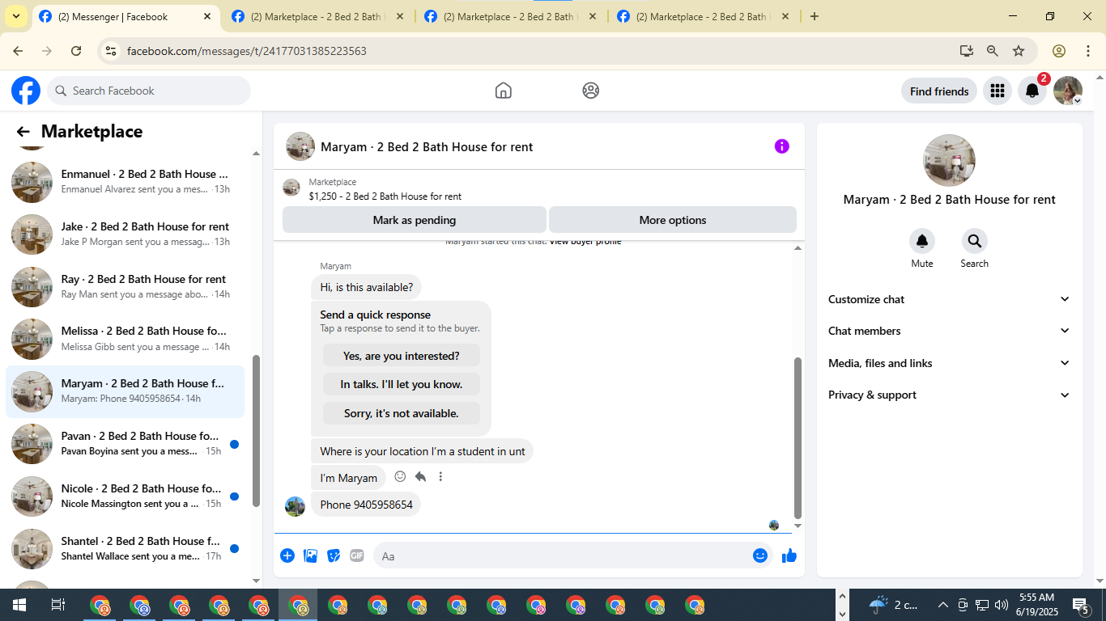This screenshot has width=1106, height=621.
Task: Open a new browser tab
Action: [x=815, y=16]
